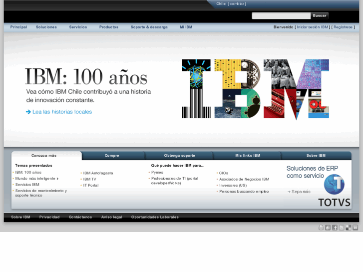Open the Servicios menu
The height and width of the screenshot is (272, 363).
tap(78, 27)
